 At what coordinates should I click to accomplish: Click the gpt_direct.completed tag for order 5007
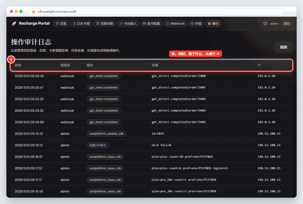click(x=104, y=87)
